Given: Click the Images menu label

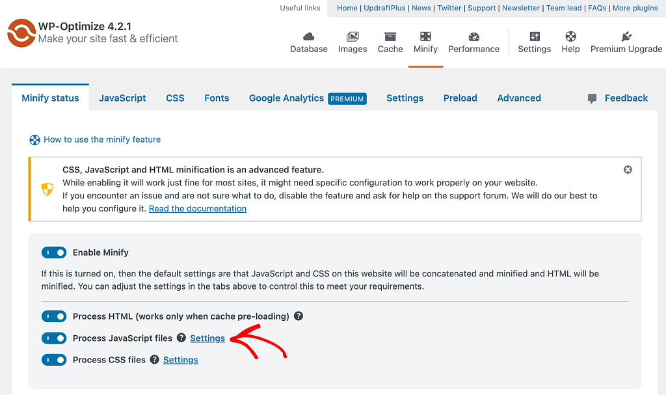Looking at the screenshot, I should click(353, 49).
